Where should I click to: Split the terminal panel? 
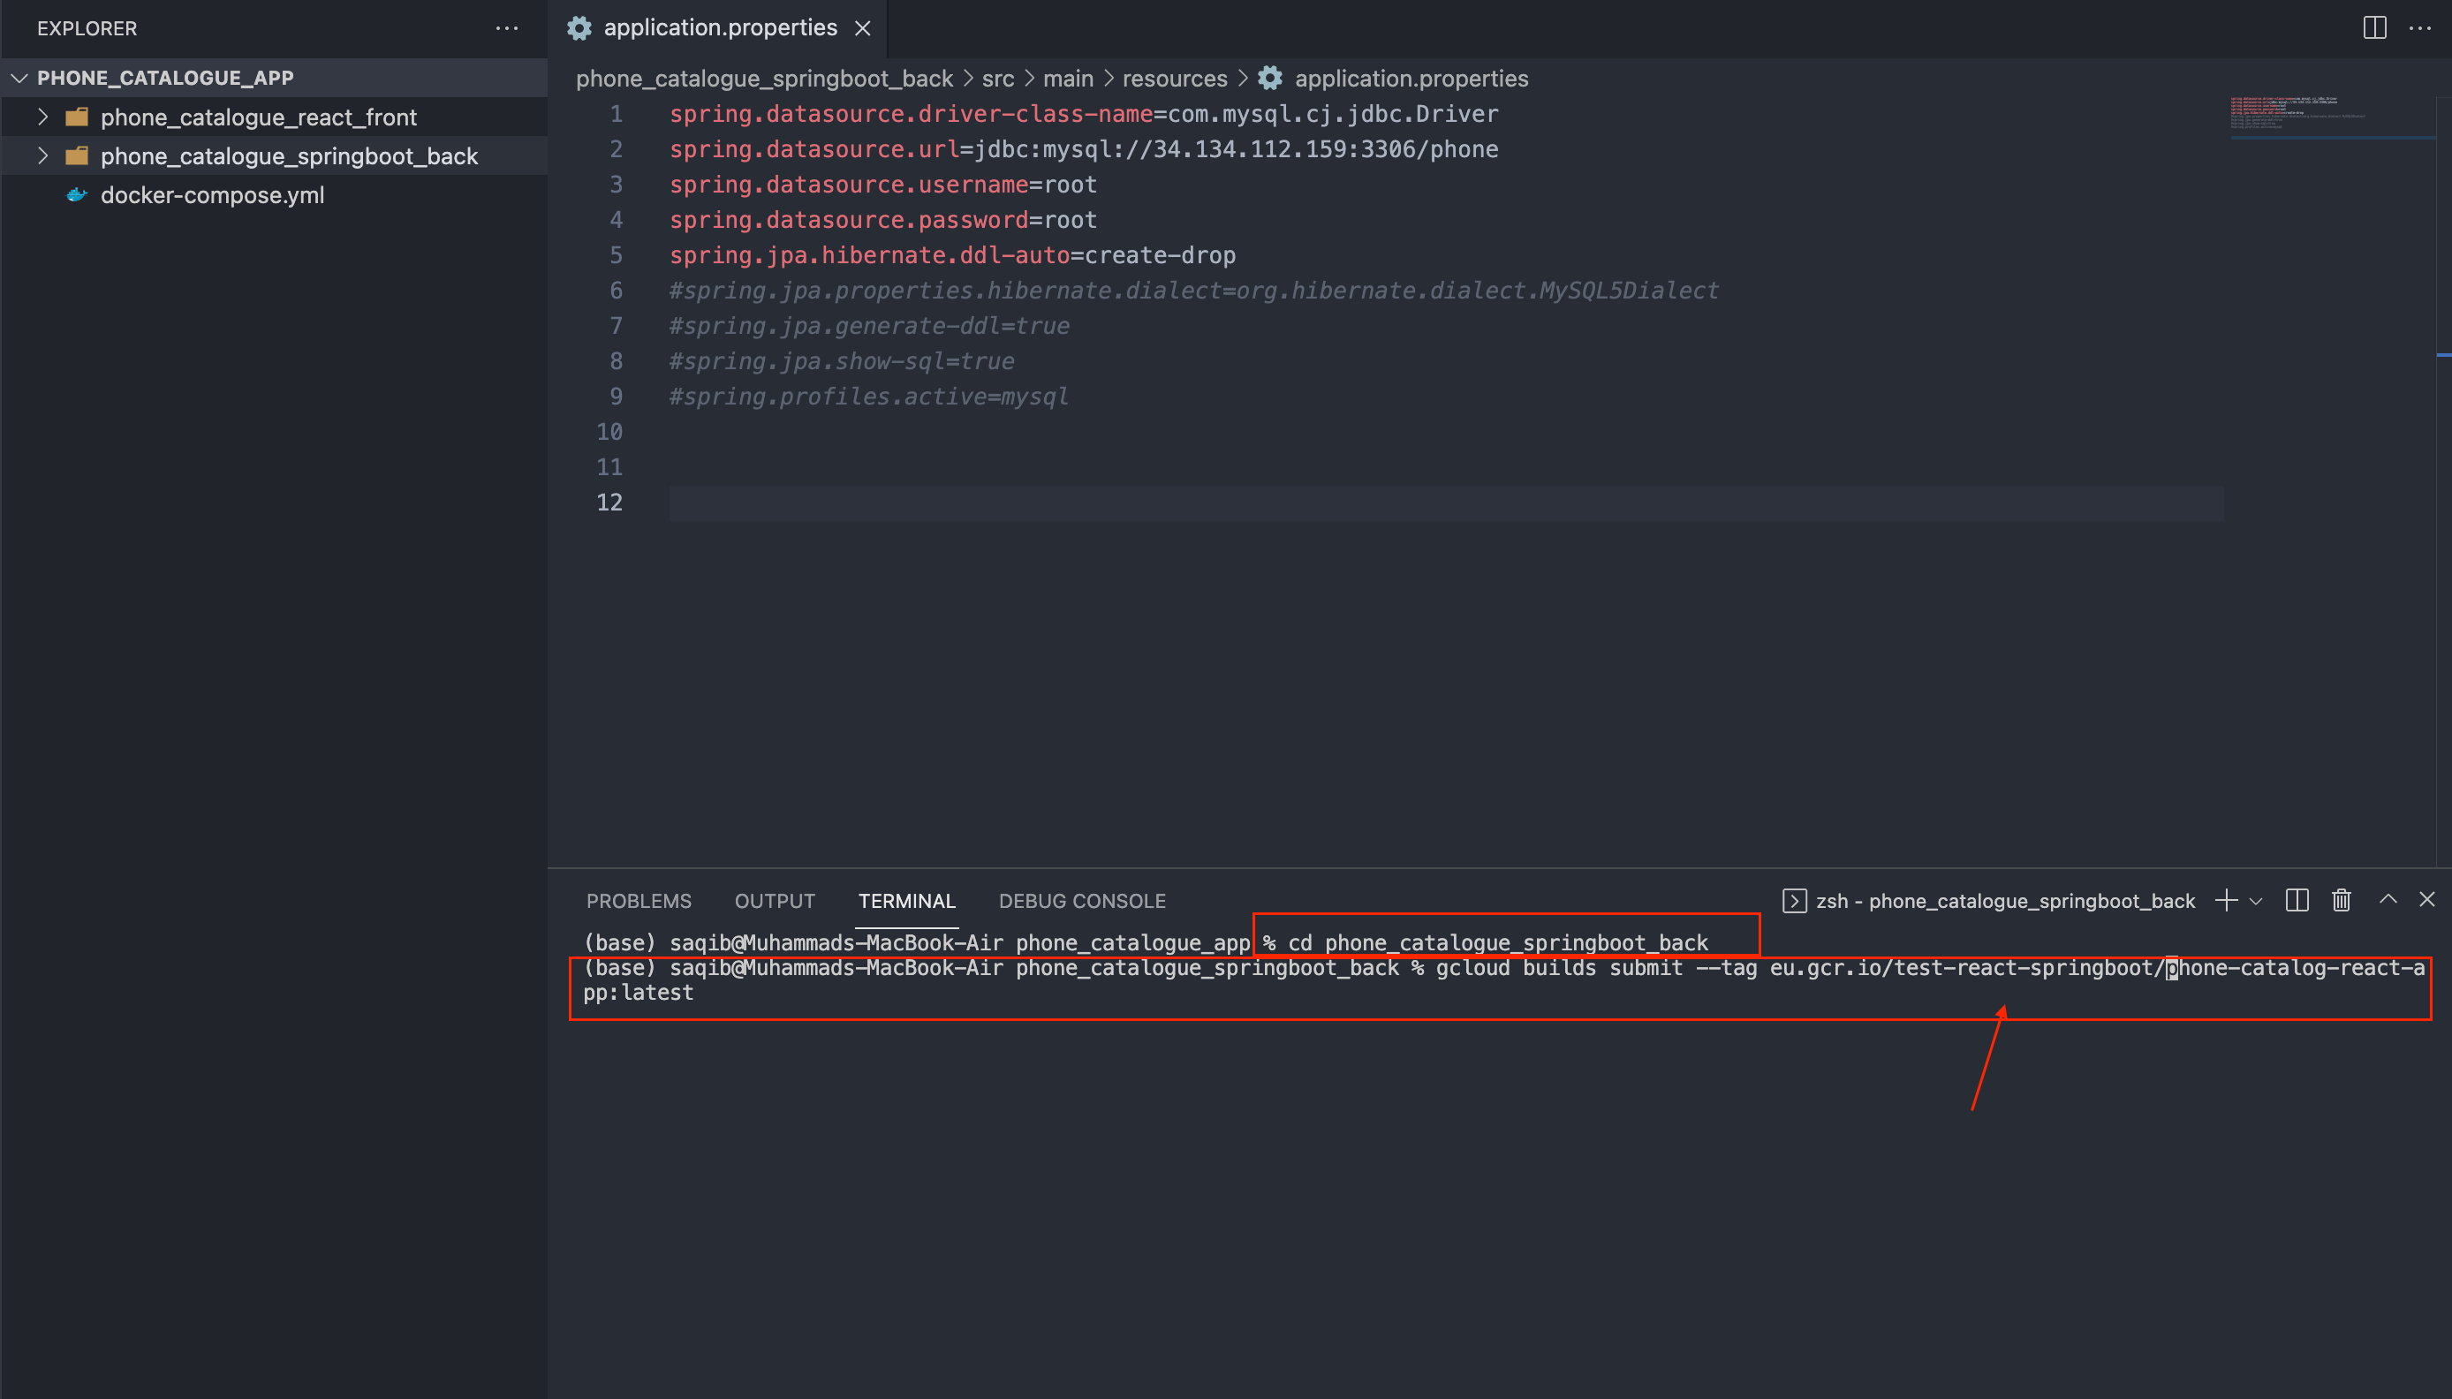(x=2297, y=900)
